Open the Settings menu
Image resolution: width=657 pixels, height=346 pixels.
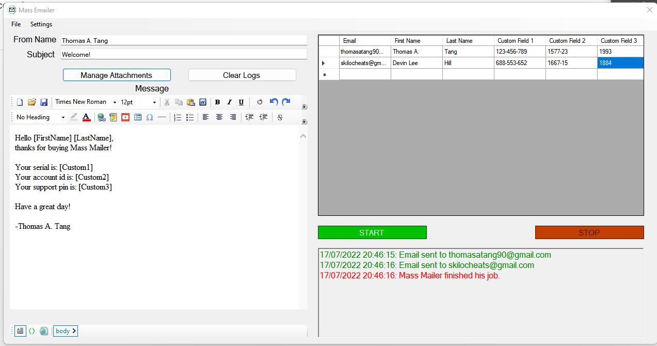pyautogui.click(x=41, y=24)
